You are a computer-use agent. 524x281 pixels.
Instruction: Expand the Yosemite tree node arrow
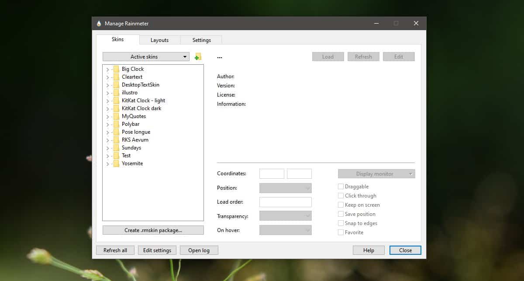click(107, 164)
